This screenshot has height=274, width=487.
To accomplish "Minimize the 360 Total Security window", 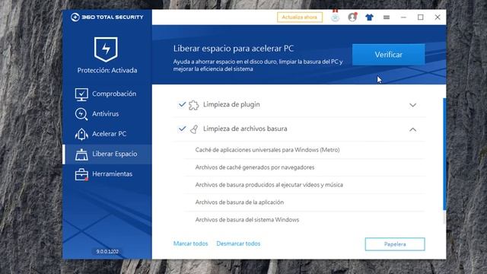I will (x=403, y=18).
